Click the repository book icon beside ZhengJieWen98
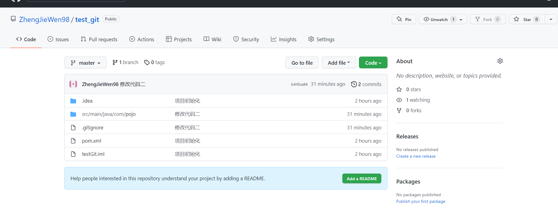 pyautogui.click(x=13, y=19)
